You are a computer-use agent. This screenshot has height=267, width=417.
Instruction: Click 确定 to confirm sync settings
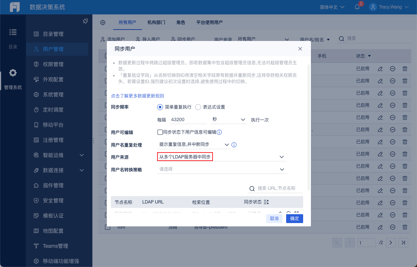(x=294, y=218)
